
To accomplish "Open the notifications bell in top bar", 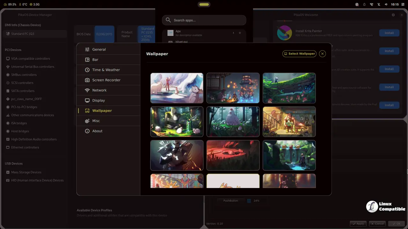I will click(x=364, y=4).
